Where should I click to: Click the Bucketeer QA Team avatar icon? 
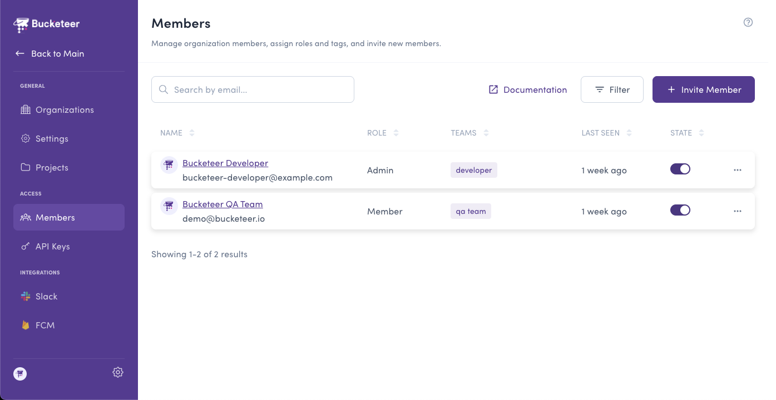coord(169,206)
